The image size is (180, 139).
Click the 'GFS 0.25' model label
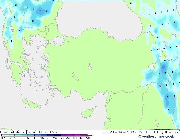pos(48,132)
